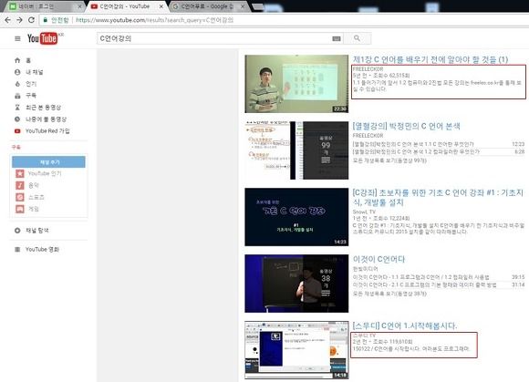This screenshot has height=382, width=529.
Task: Open the YouTube 인기 channel icon entry
Action: tap(38, 173)
